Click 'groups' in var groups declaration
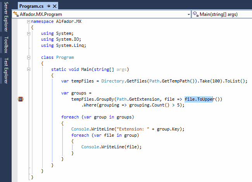 (79, 93)
